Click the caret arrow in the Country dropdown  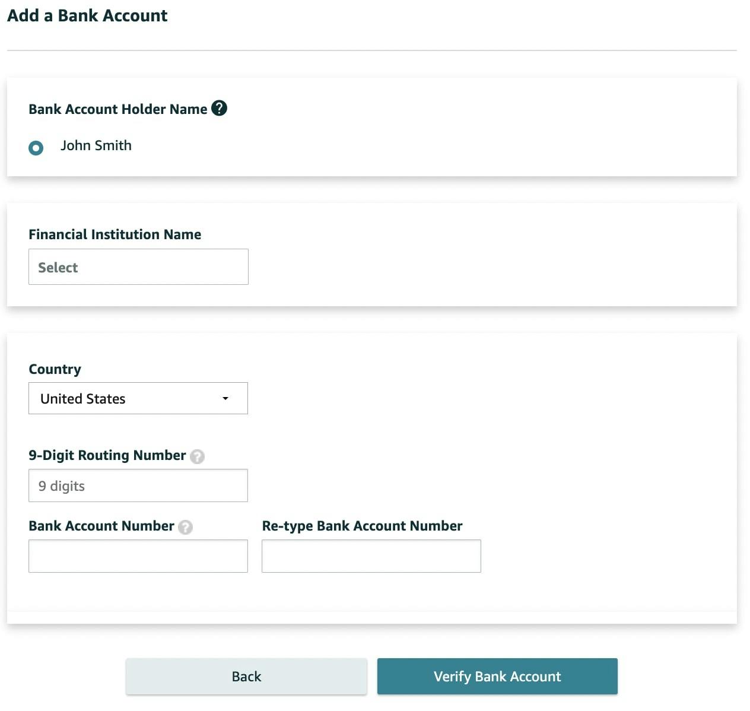click(225, 398)
